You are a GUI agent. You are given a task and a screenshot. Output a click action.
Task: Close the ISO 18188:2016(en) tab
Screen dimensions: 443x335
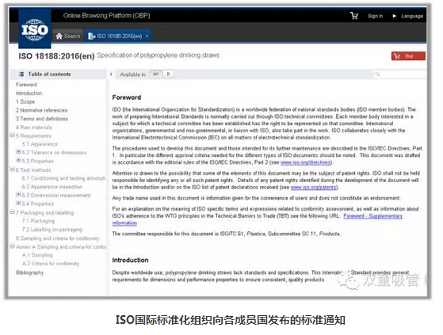147,36
